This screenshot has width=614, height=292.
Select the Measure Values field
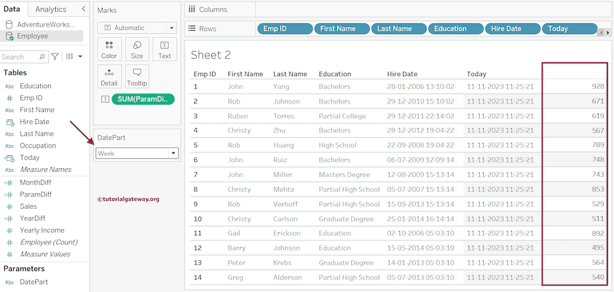(45, 254)
